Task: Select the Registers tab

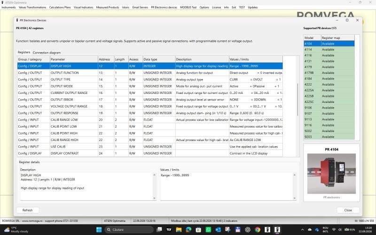Action: coord(24,52)
